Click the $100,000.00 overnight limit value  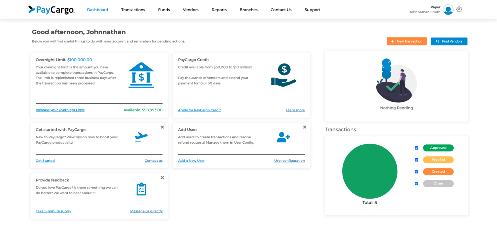(80, 60)
